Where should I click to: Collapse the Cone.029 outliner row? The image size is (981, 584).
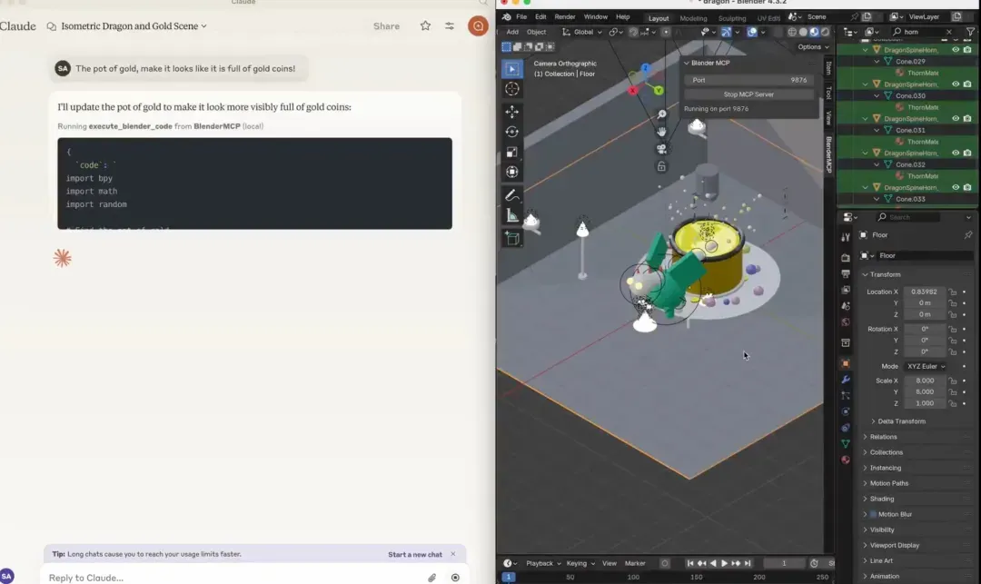pos(877,61)
